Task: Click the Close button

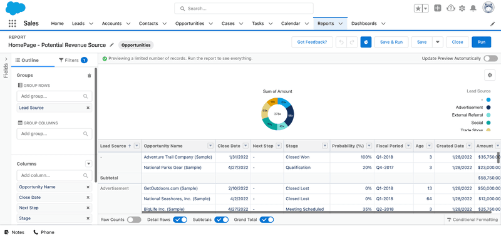Action: 457,42
